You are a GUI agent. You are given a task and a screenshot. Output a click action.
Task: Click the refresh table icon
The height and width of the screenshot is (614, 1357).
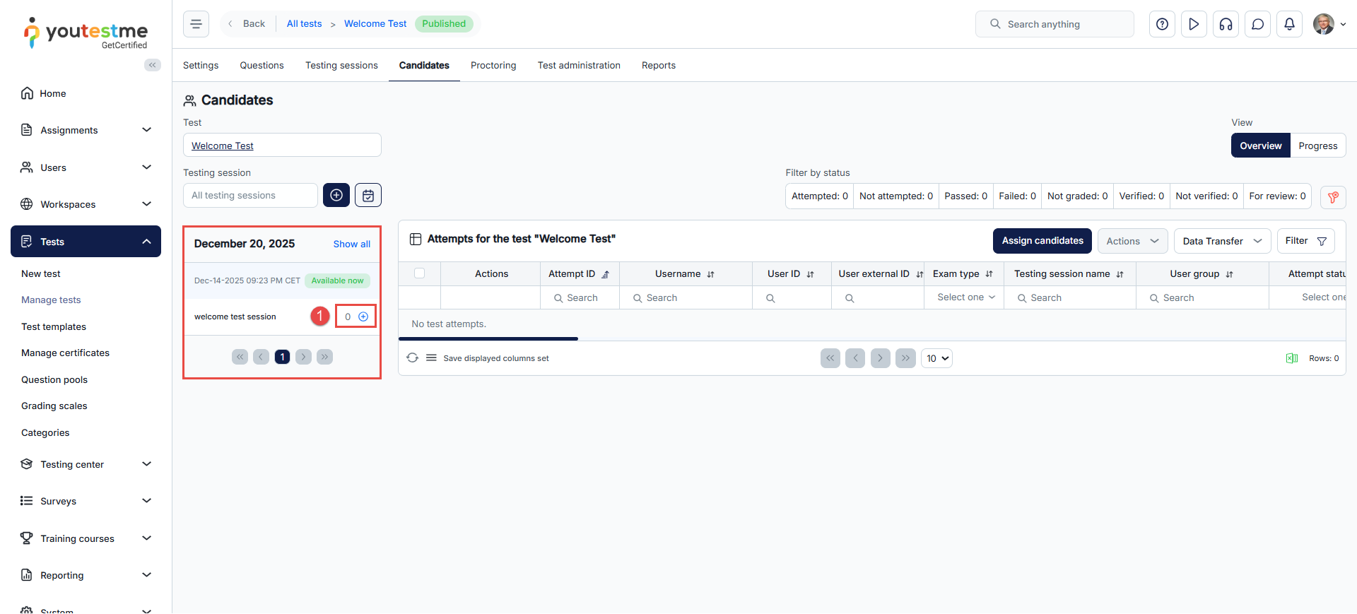pos(413,358)
